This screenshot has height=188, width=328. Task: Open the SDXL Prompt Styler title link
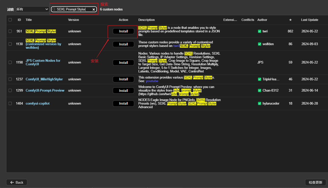click(x=41, y=31)
